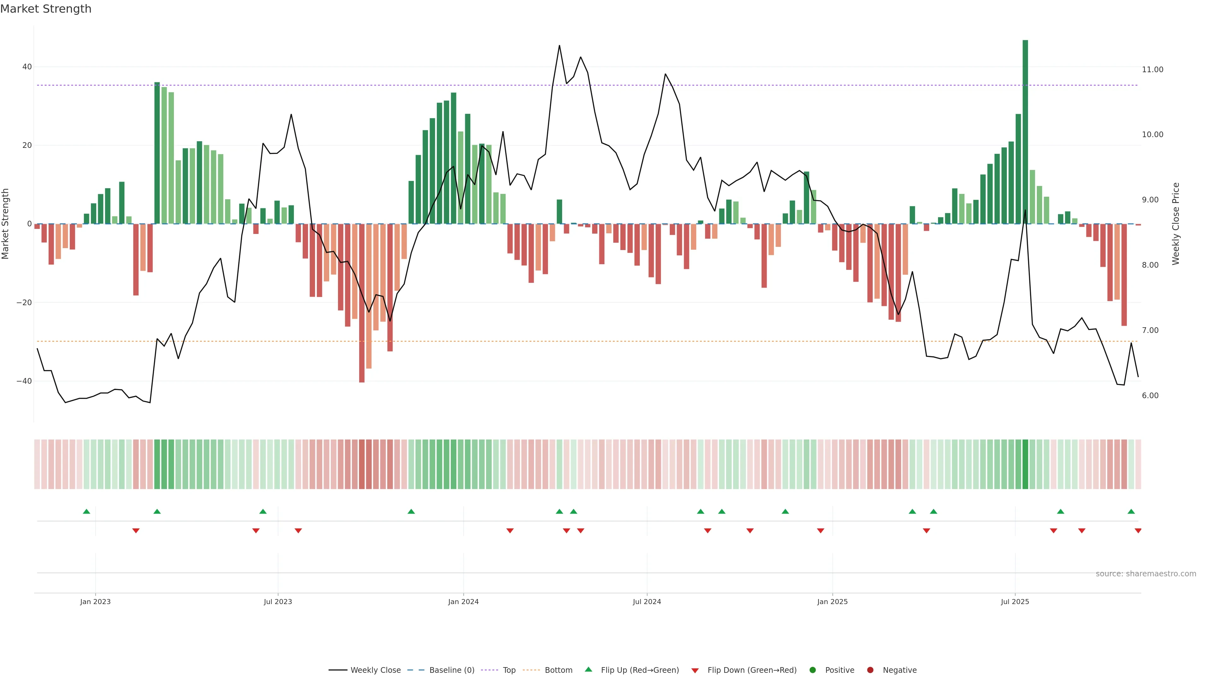Click the darkest green heatmap cell
This screenshot has height=681, width=1212.
[x=1025, y=464]
